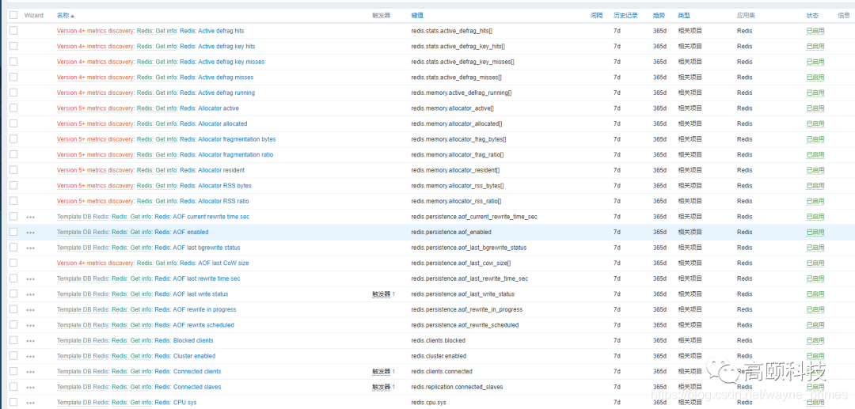Open wizard dots for AOF last bgrewrite status
This screenshot has height=409, width=855.
(x=31, y=248)
